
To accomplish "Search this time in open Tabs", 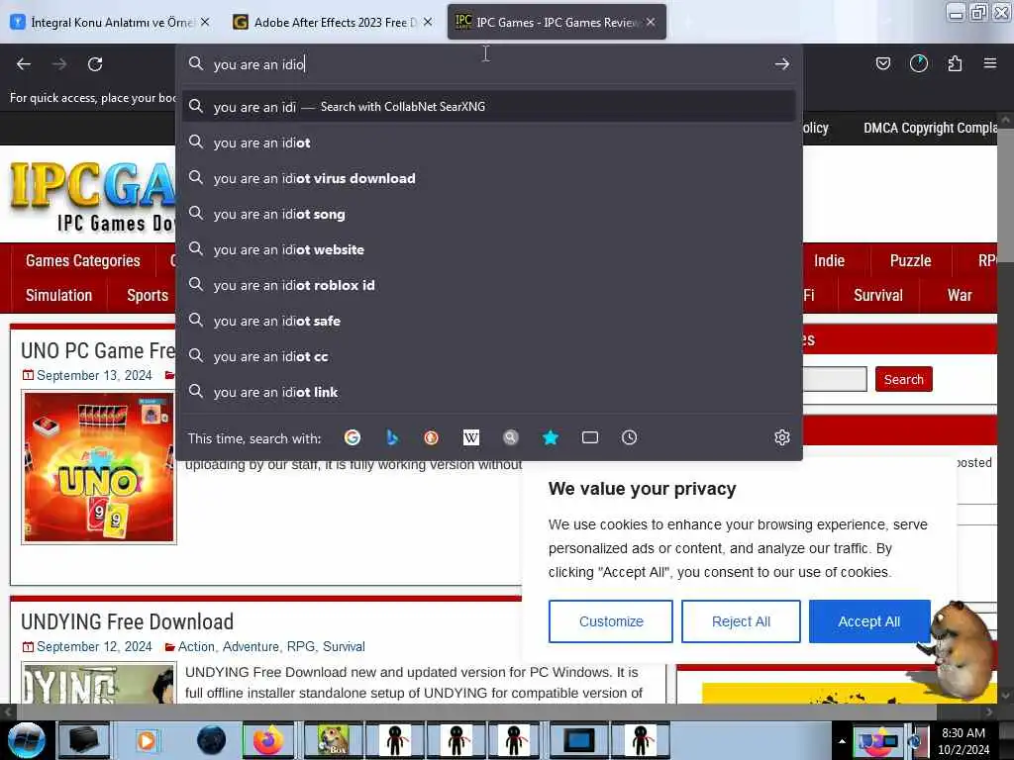I will [590, 437].
